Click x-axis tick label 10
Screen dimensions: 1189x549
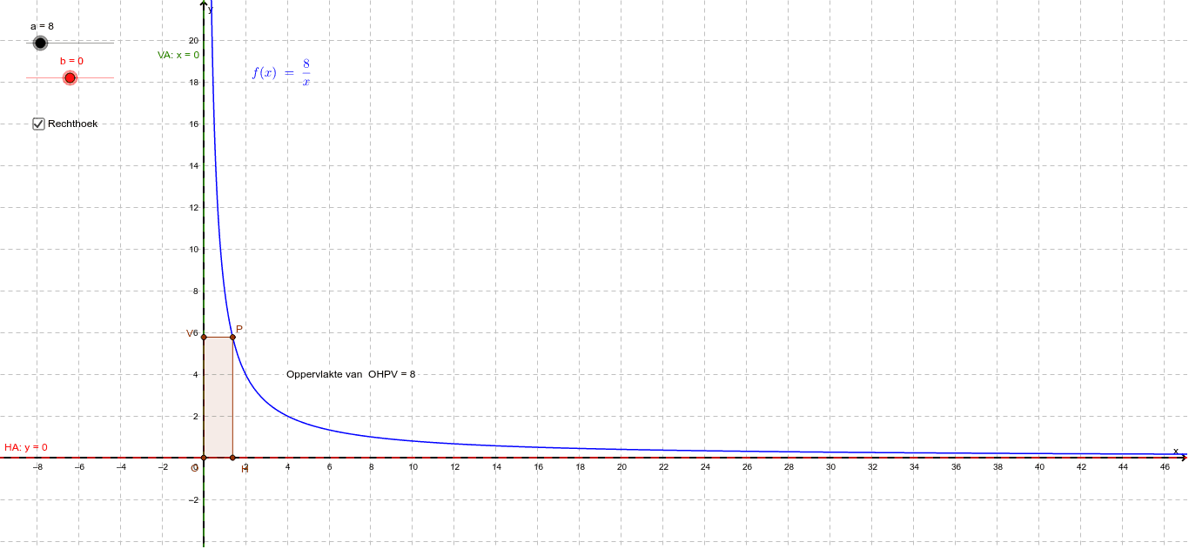click(413, 467)
